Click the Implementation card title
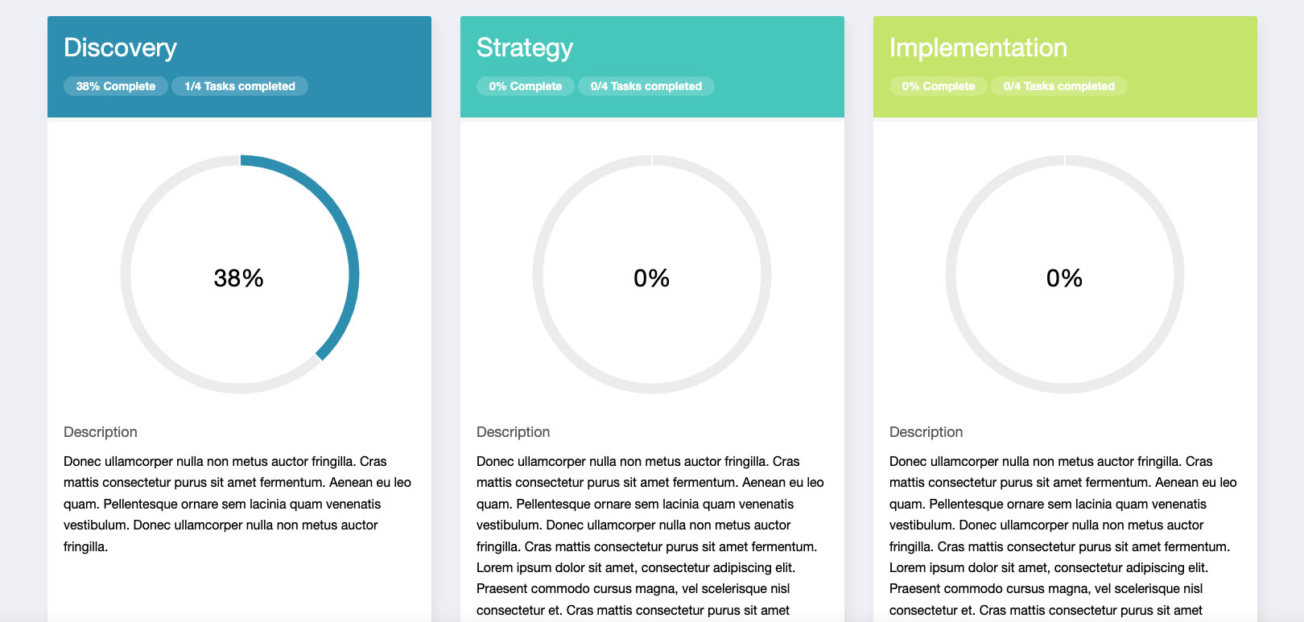Image resolution: width=1304 pixels, height=622 pixels. coord(978,47)
